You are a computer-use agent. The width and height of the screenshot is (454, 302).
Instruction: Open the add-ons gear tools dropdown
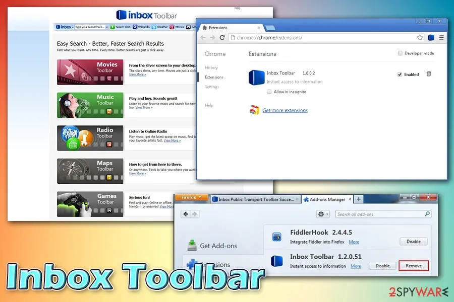323,214
